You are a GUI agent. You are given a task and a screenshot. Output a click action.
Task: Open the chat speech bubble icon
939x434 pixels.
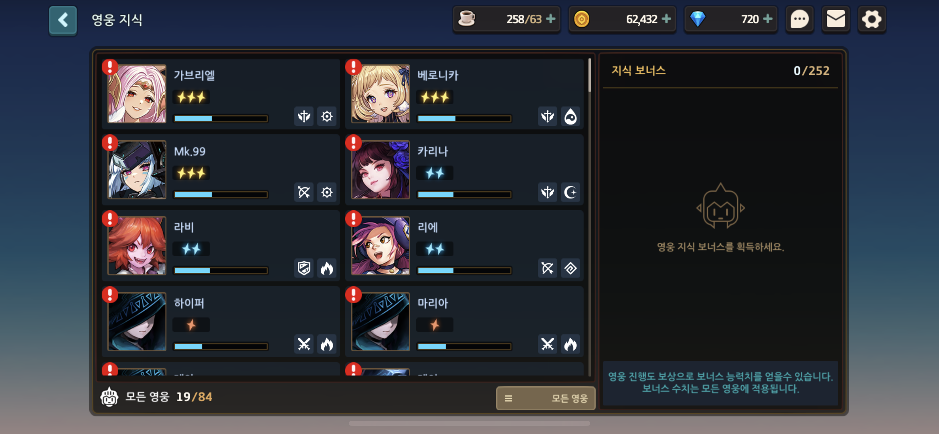(x=799, y=19)
